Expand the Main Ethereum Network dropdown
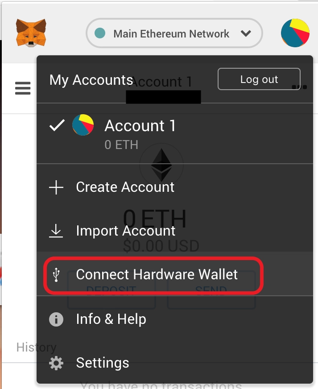 174,33
